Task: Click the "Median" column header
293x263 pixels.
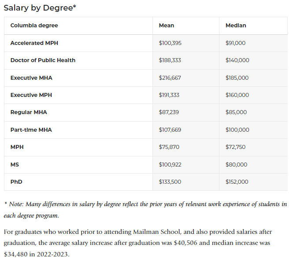Action: coord(236,26)
